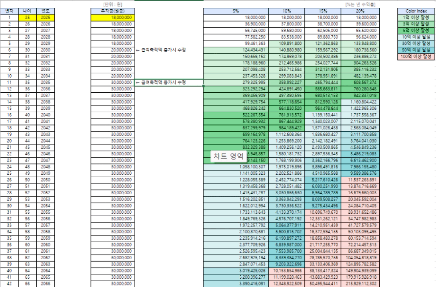The width and height of the screenshot is (436, 287).
Task: Click the yellow age cell showing 25
Action: point(27,17)
